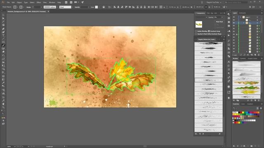Click the Delete Selection trash in Layers panel
Screen dimensions: 264x148
[x=259, y=55]
